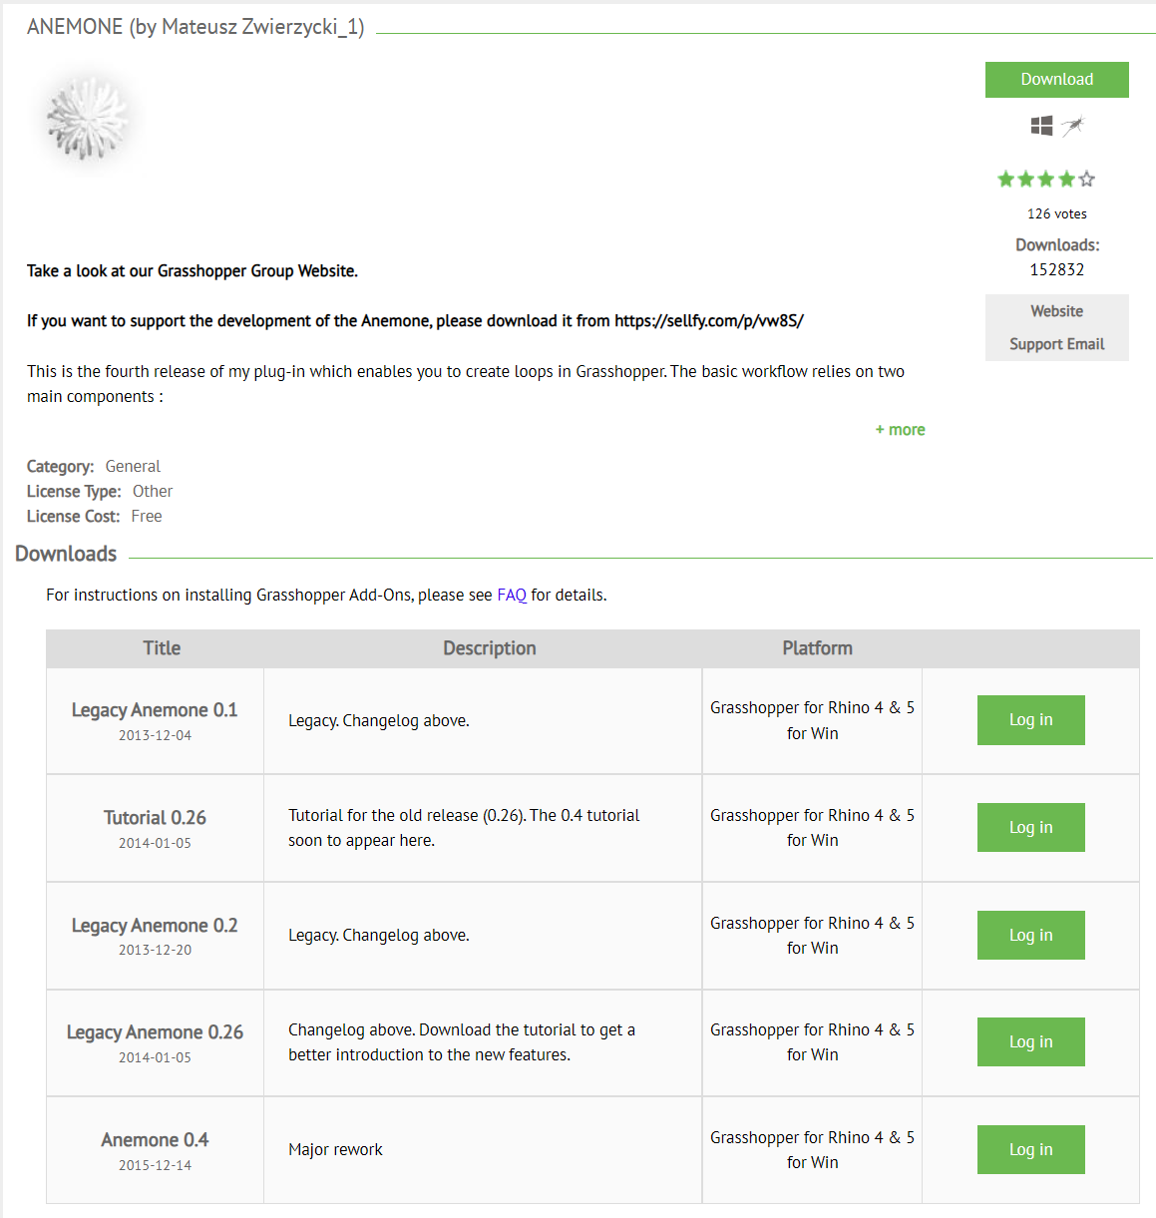Click the Title column header
Screen dimensions: 1156x1218
pos(162,648)
